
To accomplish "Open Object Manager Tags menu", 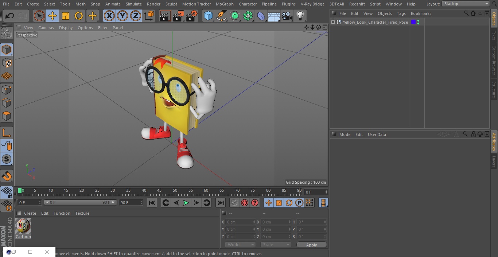I will coord(401,13).
